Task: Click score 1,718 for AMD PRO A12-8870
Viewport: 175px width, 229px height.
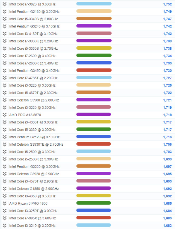Action: pos(167,115)
